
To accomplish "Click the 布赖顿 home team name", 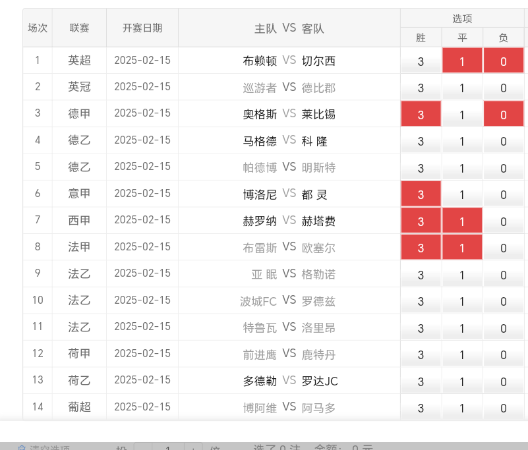I will pyautogui.click(x=260, y=61).
